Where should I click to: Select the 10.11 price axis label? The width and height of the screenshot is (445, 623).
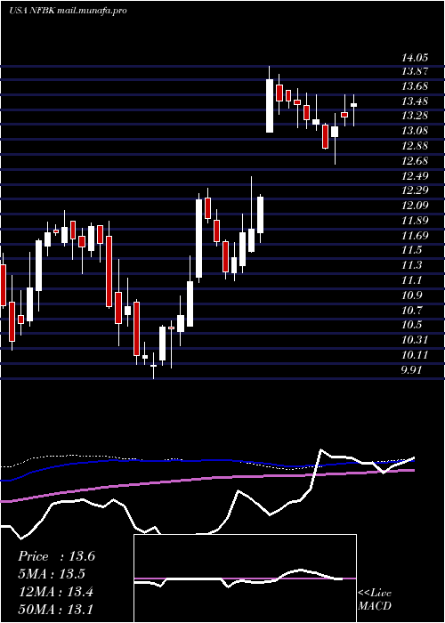[x=415, y=355]
